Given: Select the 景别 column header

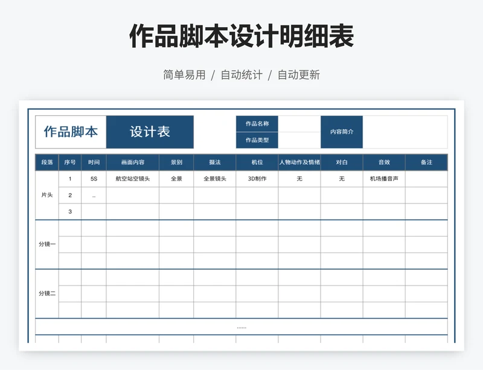Looking at the screenshot, I should click(x=176, y=162).
